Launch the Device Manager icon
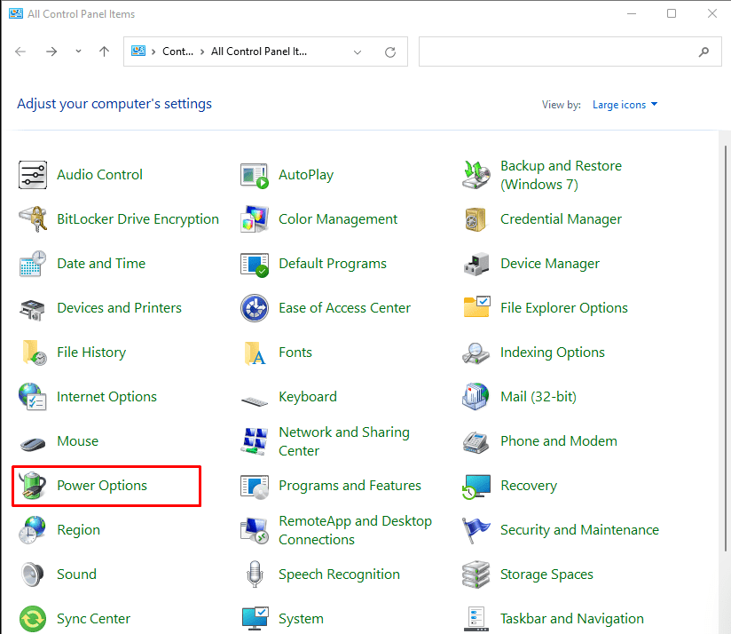 [476, 264]
